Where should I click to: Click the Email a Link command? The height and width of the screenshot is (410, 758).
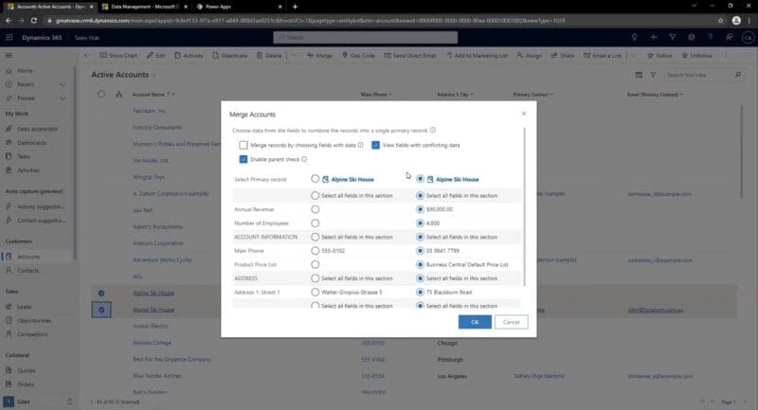point(603,56)
